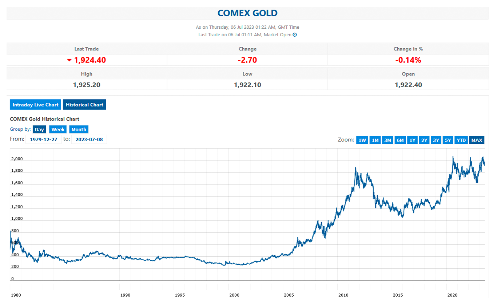Show the 3Y zoom view

pos(436,140)
